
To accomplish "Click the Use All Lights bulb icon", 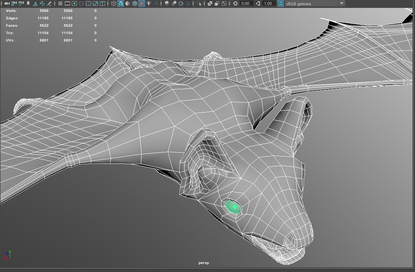I will pyautogui.click(x=149, y=4).
